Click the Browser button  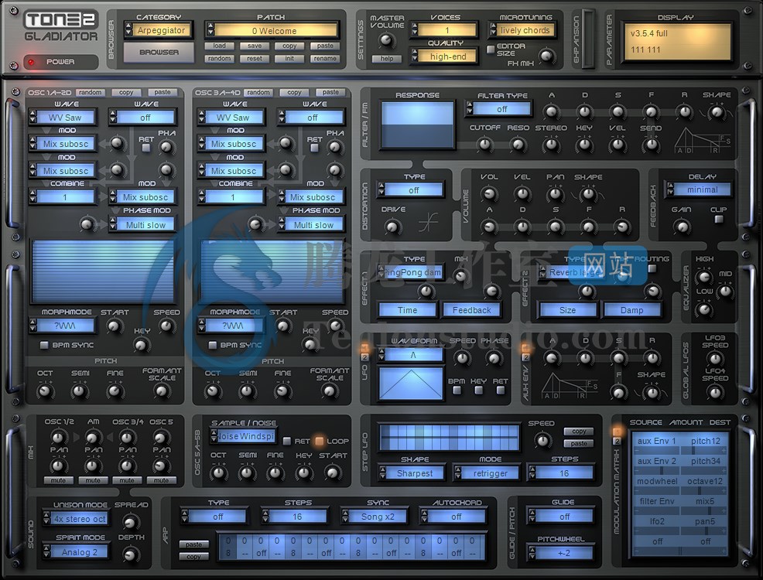(x=157, y=53)
